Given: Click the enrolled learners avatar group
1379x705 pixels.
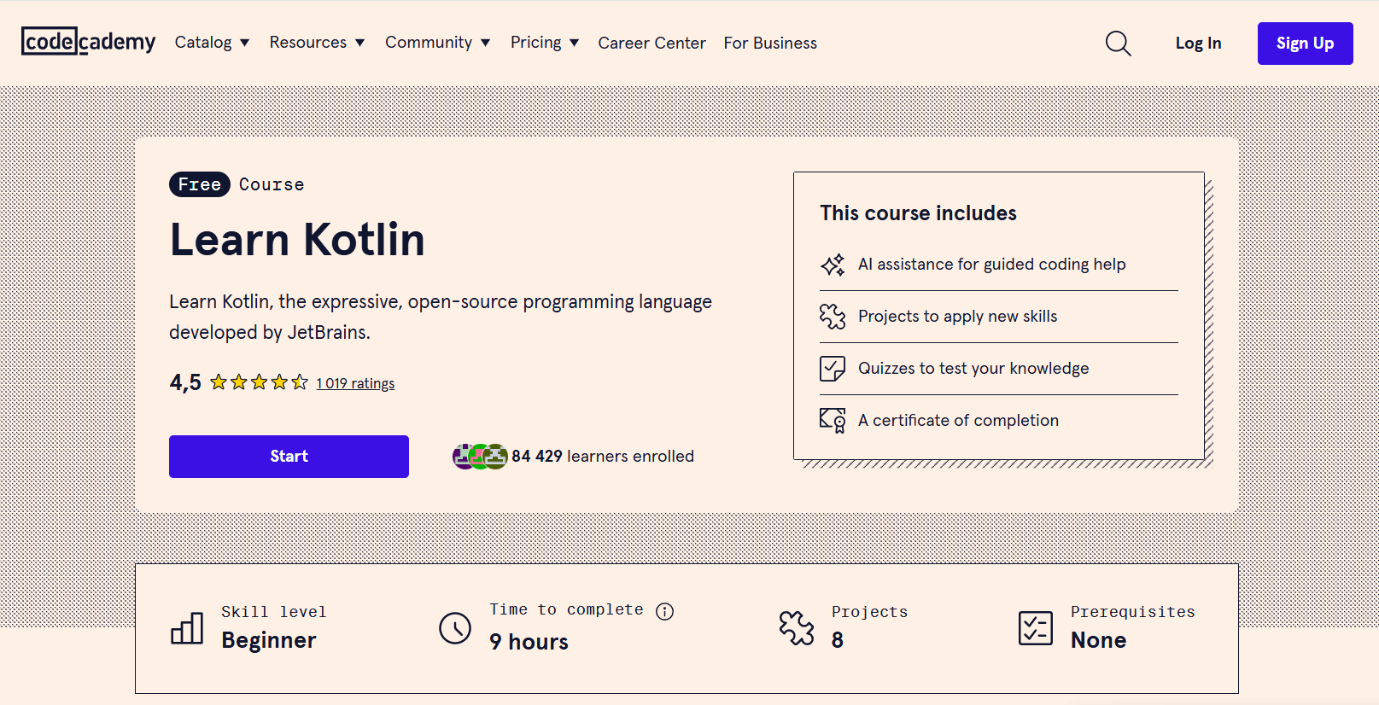Looking at the screenshot, I should click(x=480, y=457).
